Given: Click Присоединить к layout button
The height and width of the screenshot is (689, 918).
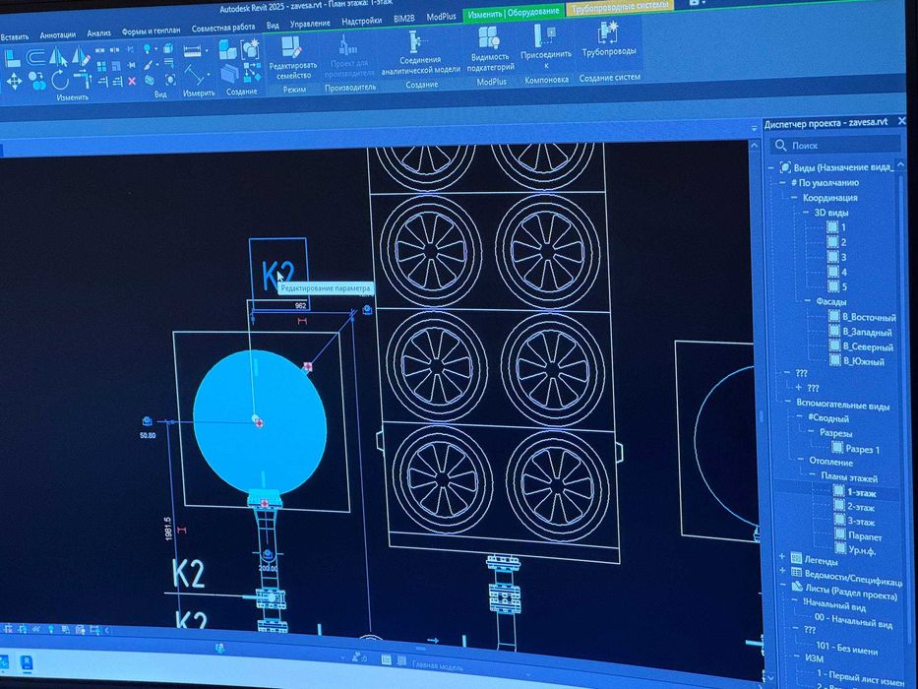Looking at the screenshot, I should point(546,46).
